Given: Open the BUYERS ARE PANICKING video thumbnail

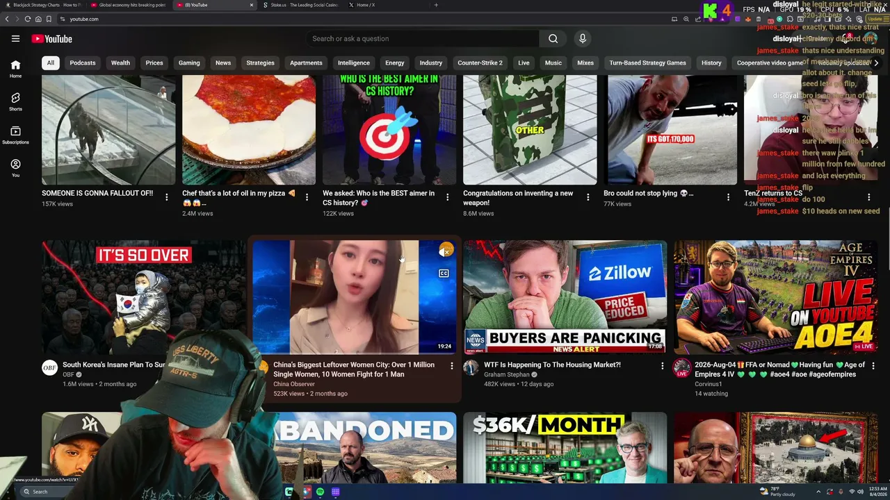Looking at the screenshot, I should tap(565, 297).
